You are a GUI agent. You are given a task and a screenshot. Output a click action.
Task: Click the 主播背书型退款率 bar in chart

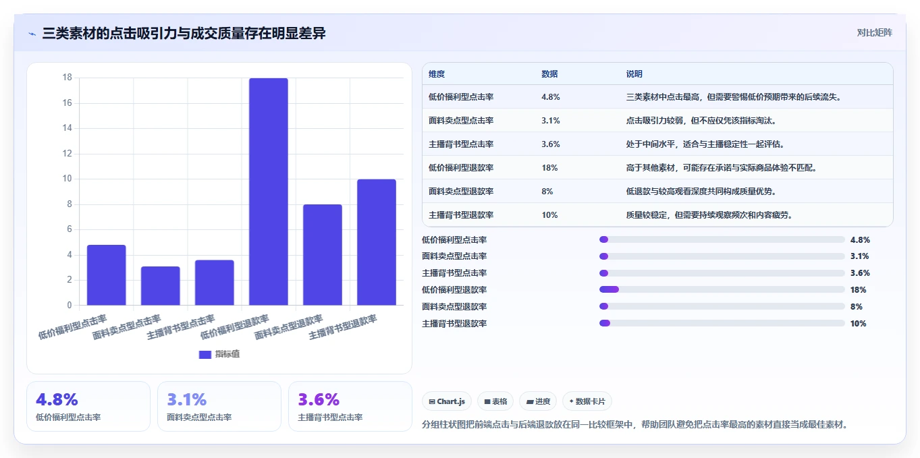pos(377,242)
